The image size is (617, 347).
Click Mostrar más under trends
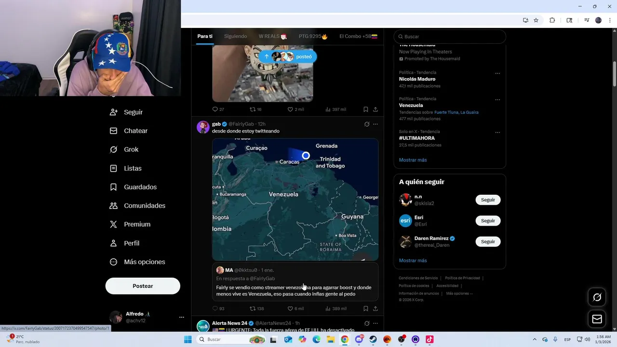pos(413,160)
